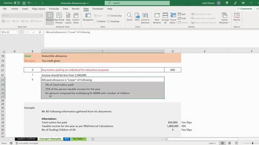The height and width of the screenshot is (145, 259).
Task: Click the Save icon in title bar
Action: (24, 3)
